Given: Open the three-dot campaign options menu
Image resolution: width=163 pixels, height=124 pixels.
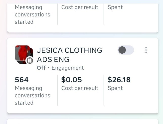Looking at the screenshot, I should tap(146, 50).
